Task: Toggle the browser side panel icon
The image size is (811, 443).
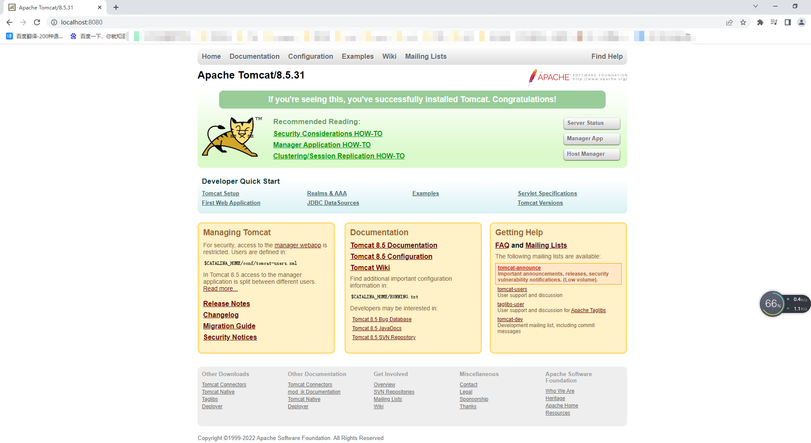Action: [788, 22]
